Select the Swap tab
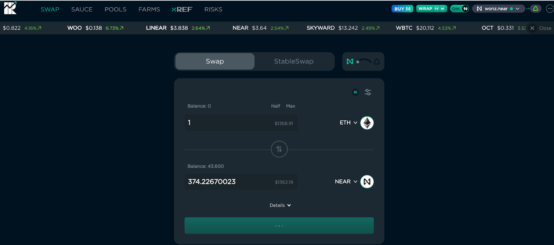Image resolution: width=554 pixels, height=245 pixels. point(215,62)
